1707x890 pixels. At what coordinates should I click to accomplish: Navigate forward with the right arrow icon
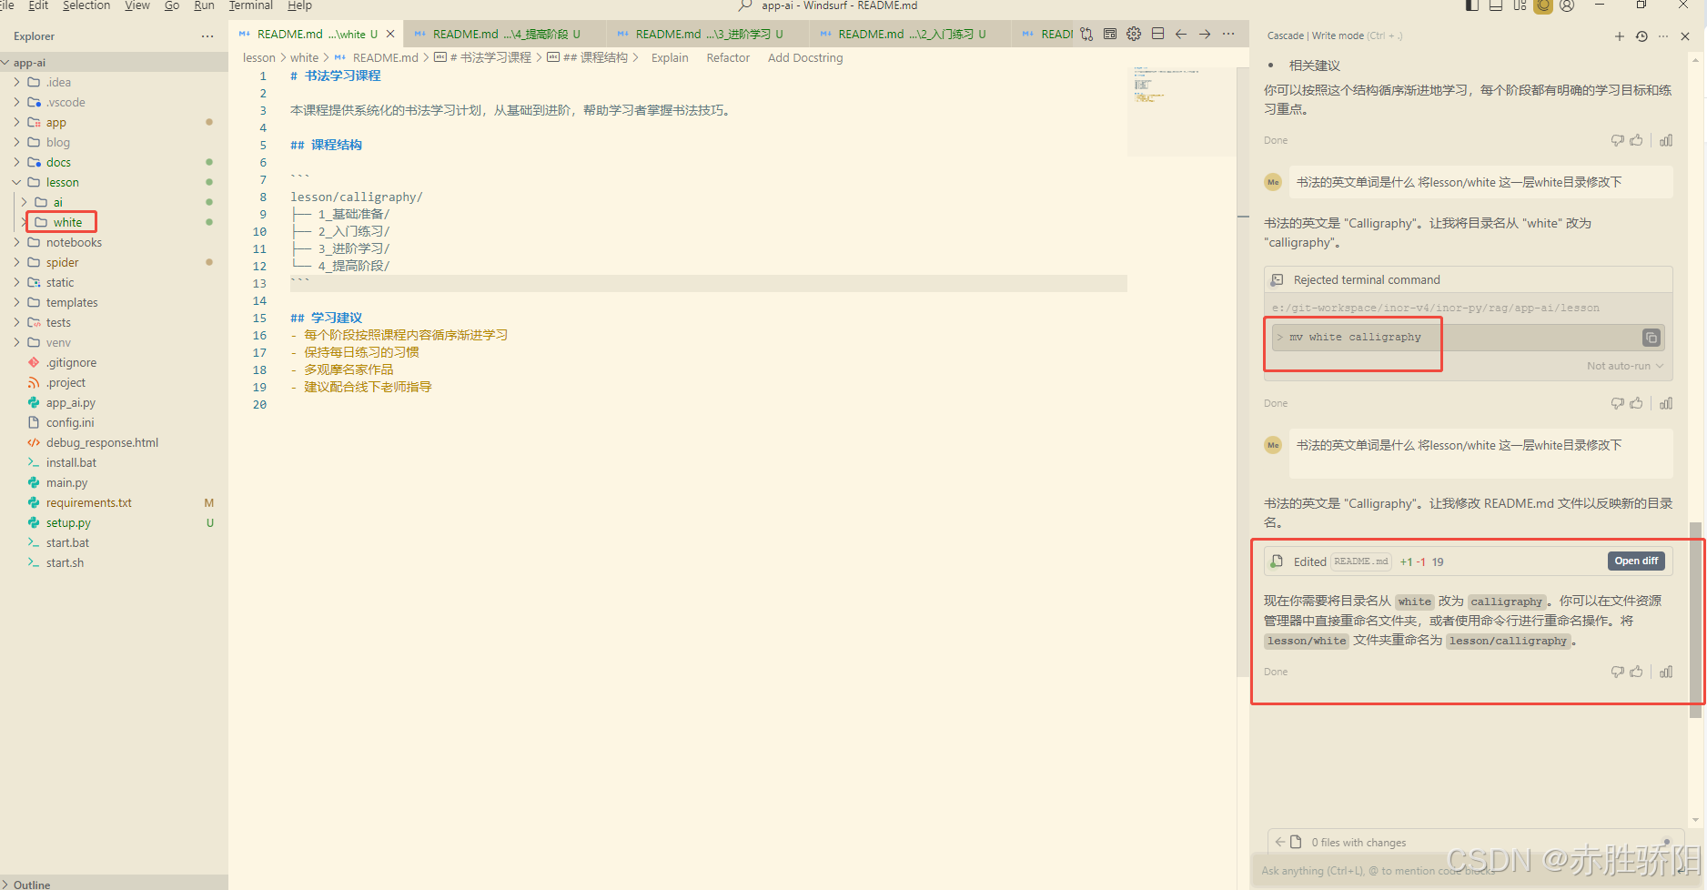tap(1205, 34)
